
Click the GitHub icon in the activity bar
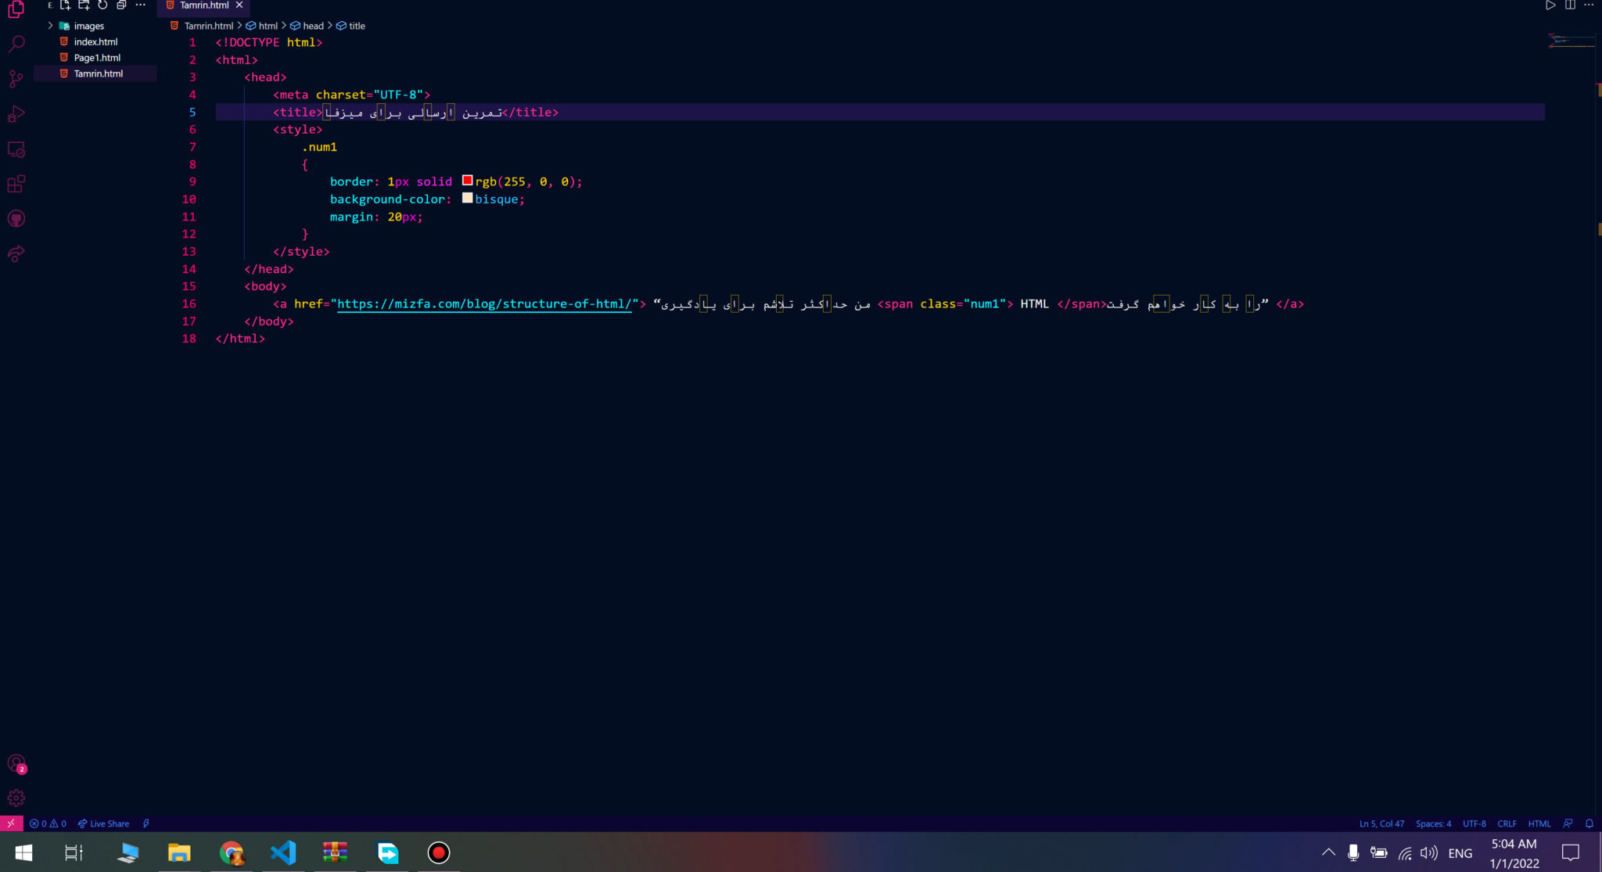click(x=16, y=218)
